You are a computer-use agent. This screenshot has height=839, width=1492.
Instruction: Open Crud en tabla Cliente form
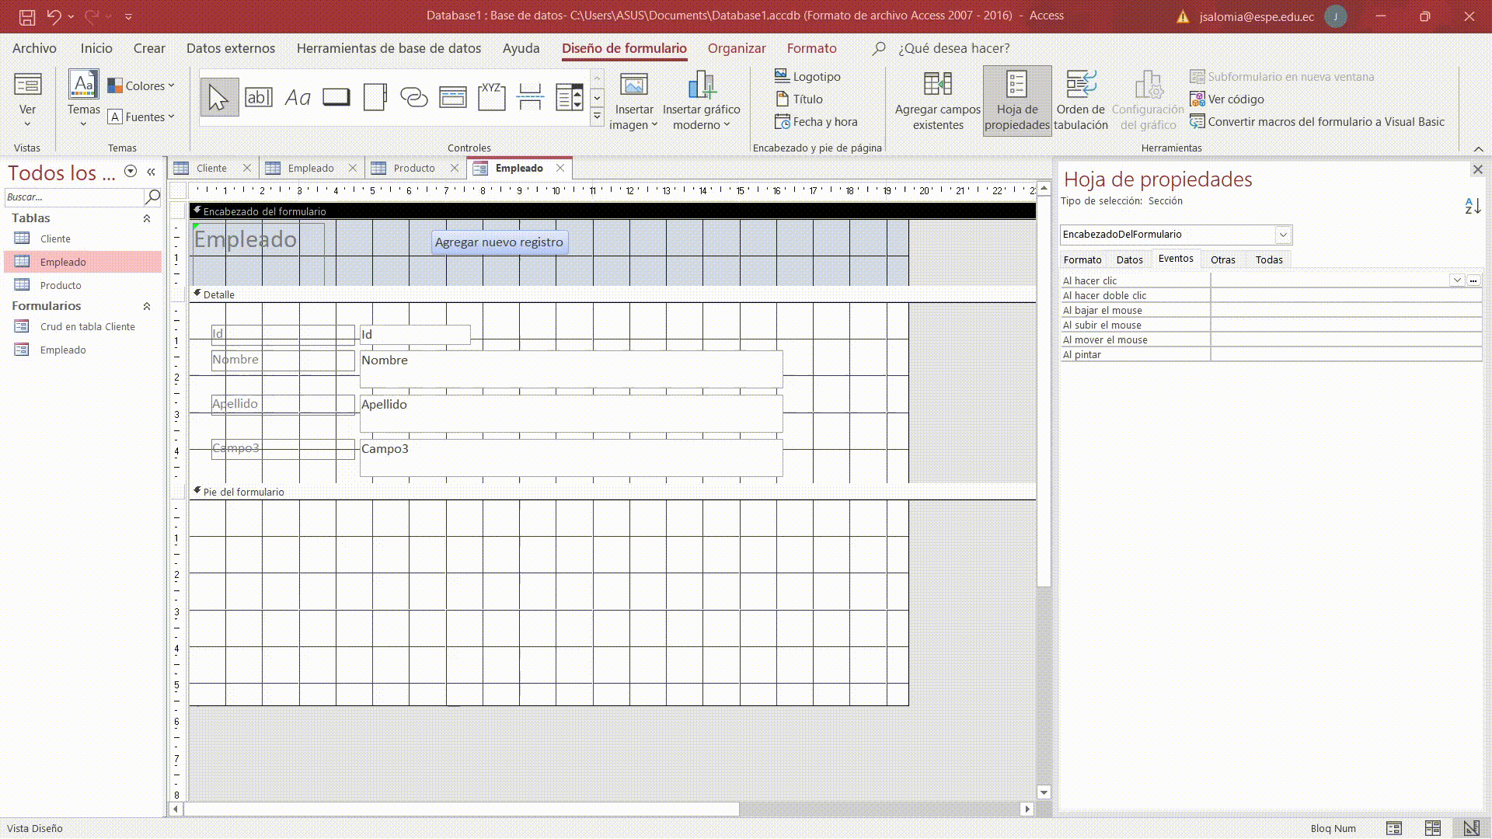coord(87,327)
